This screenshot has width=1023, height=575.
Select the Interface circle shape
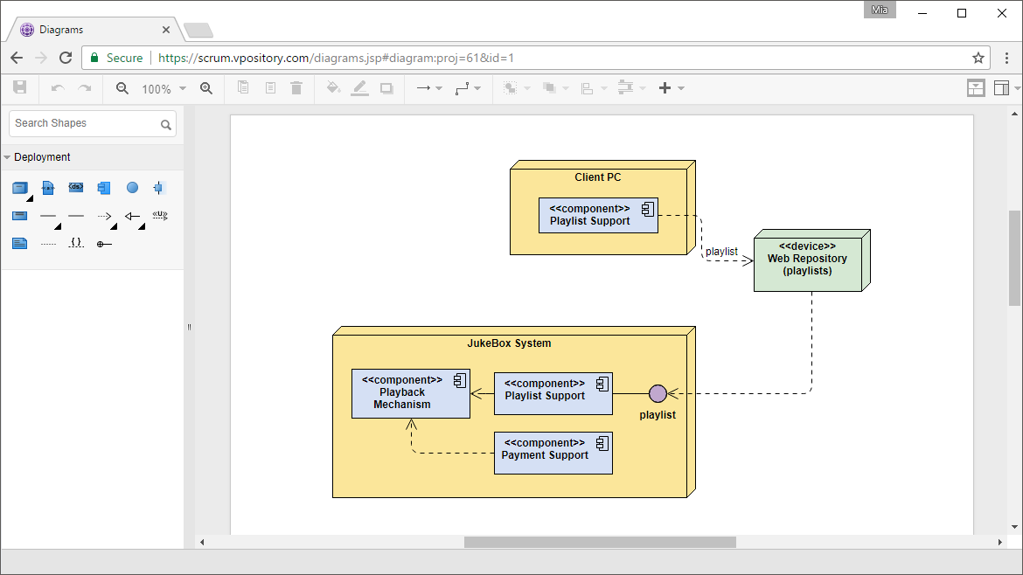132,188
